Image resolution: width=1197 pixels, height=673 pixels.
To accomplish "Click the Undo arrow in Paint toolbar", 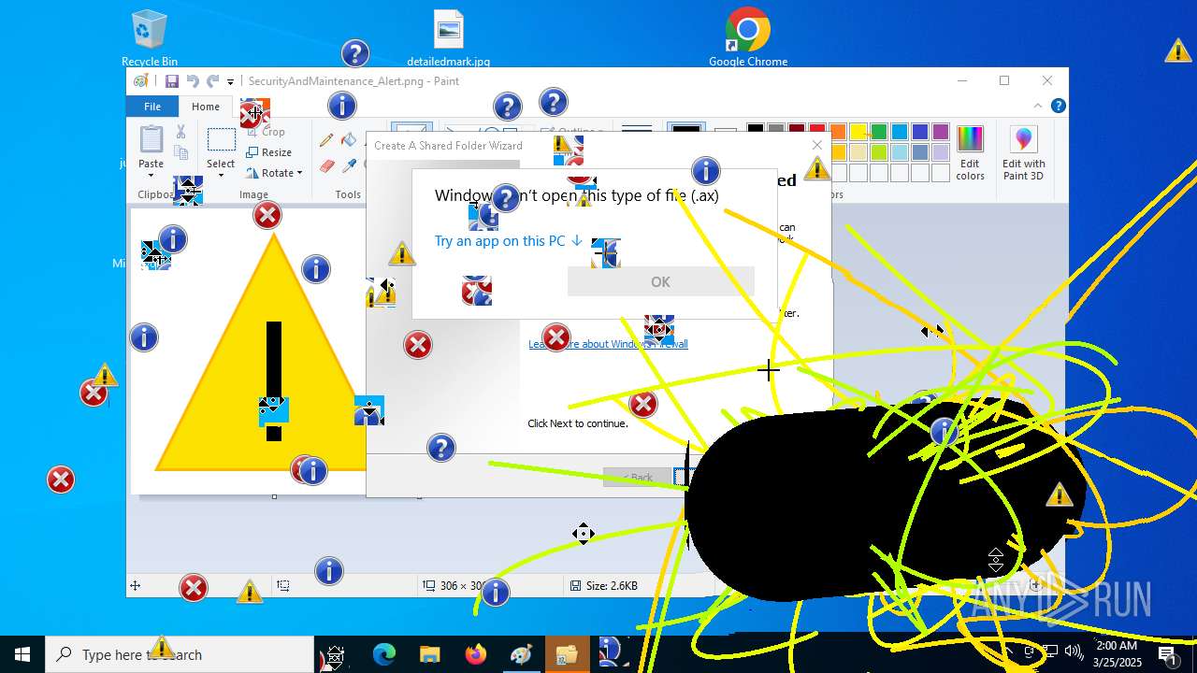I will [x=193, y=81].
